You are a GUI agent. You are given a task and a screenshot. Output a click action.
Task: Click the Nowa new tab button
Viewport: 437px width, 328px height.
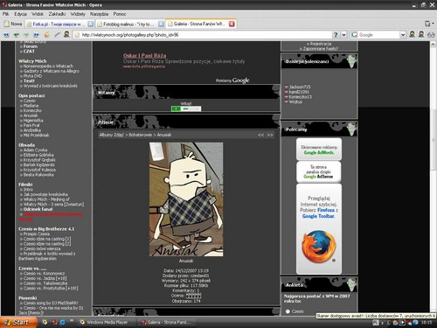pyautogui.click(x=13, y=24)
